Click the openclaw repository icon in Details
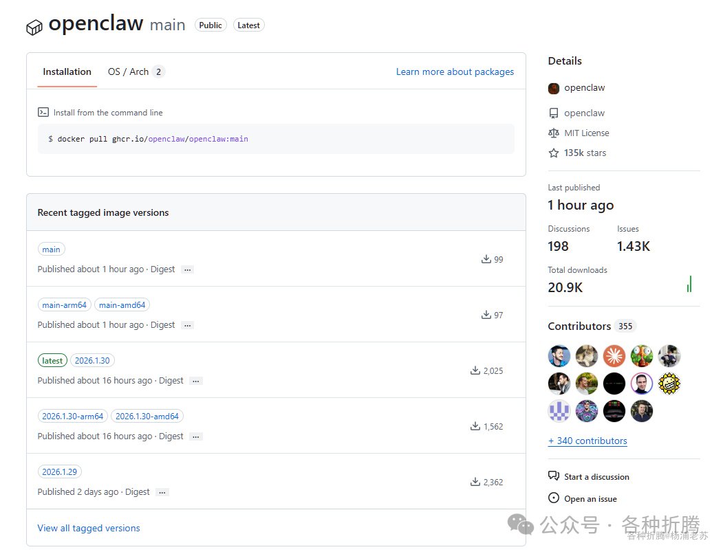This screenshot has width=723, height=554. 554,113
